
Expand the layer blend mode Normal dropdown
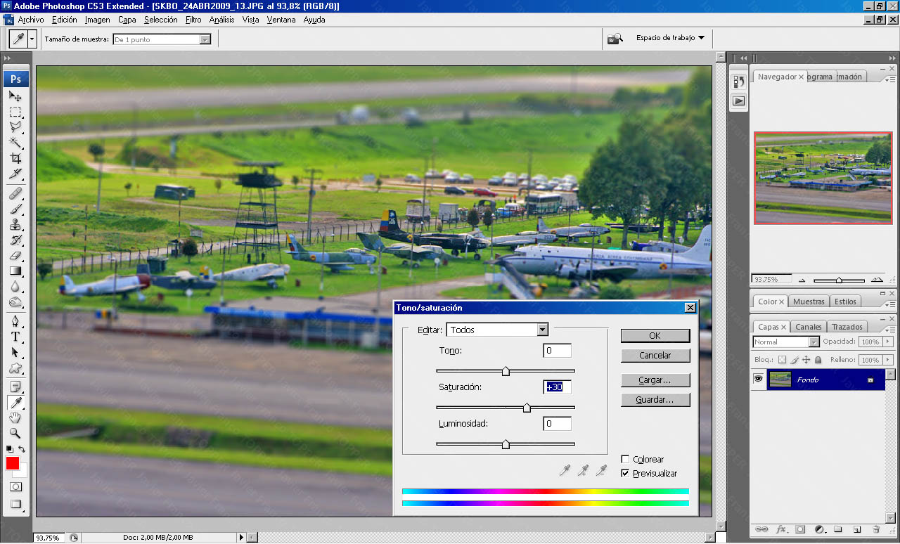814,342
